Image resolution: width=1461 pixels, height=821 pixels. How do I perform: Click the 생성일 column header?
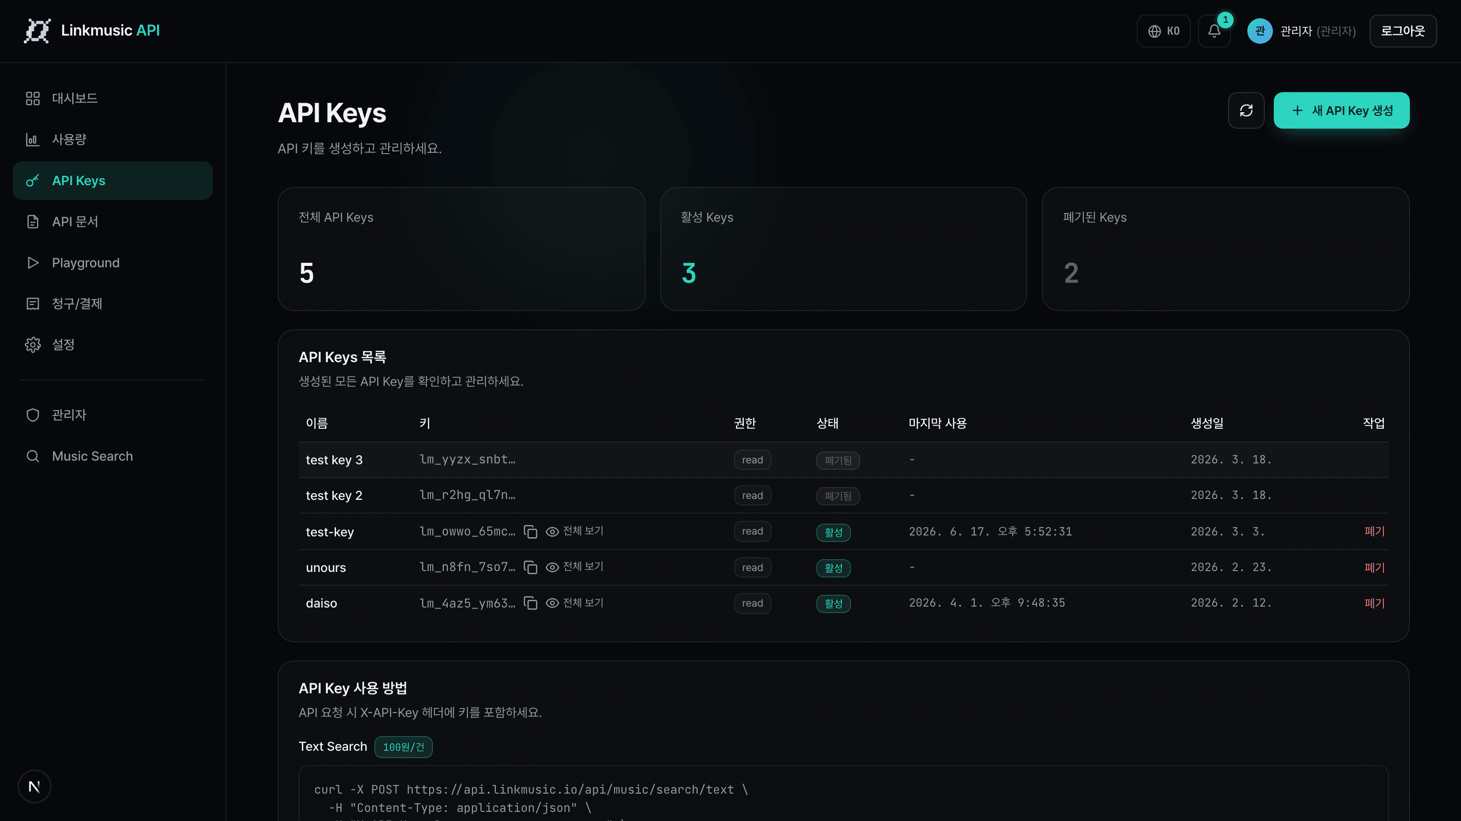point(1207,423)
